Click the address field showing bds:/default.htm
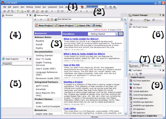 click(89, 19)
